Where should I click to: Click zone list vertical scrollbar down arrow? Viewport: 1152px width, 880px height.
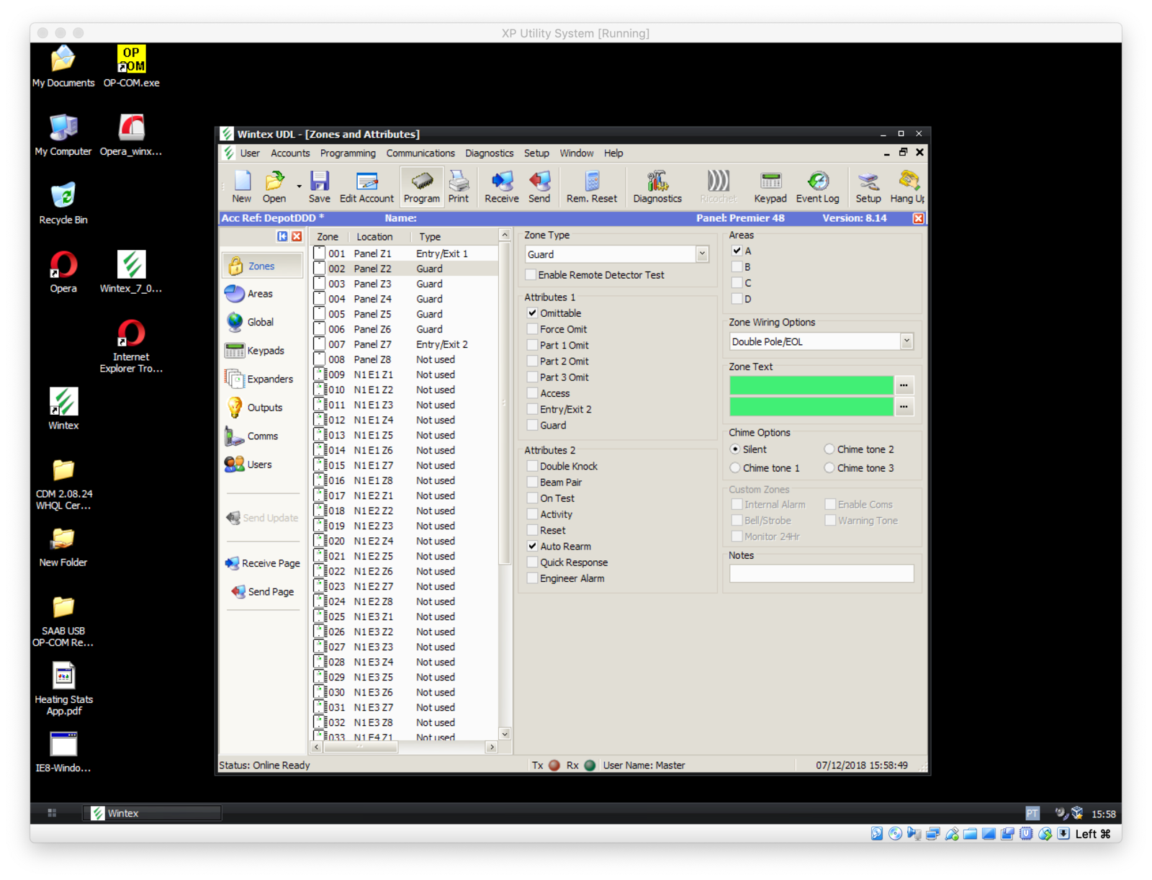pyautogui.click(x=505, y=735)
